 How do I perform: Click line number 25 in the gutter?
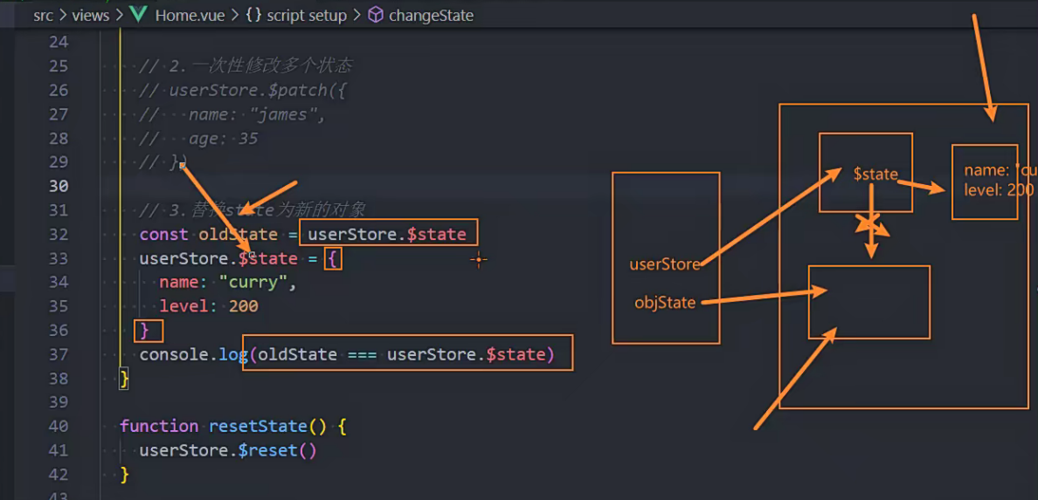tap(59, 66)
